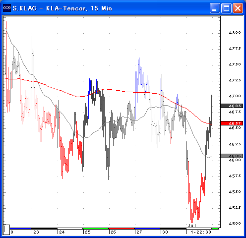Click the 4800 price scale label
246x238 pixels.
235,33
